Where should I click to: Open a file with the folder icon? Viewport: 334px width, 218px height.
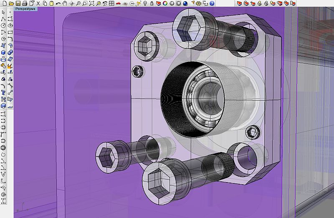[11, 3]
